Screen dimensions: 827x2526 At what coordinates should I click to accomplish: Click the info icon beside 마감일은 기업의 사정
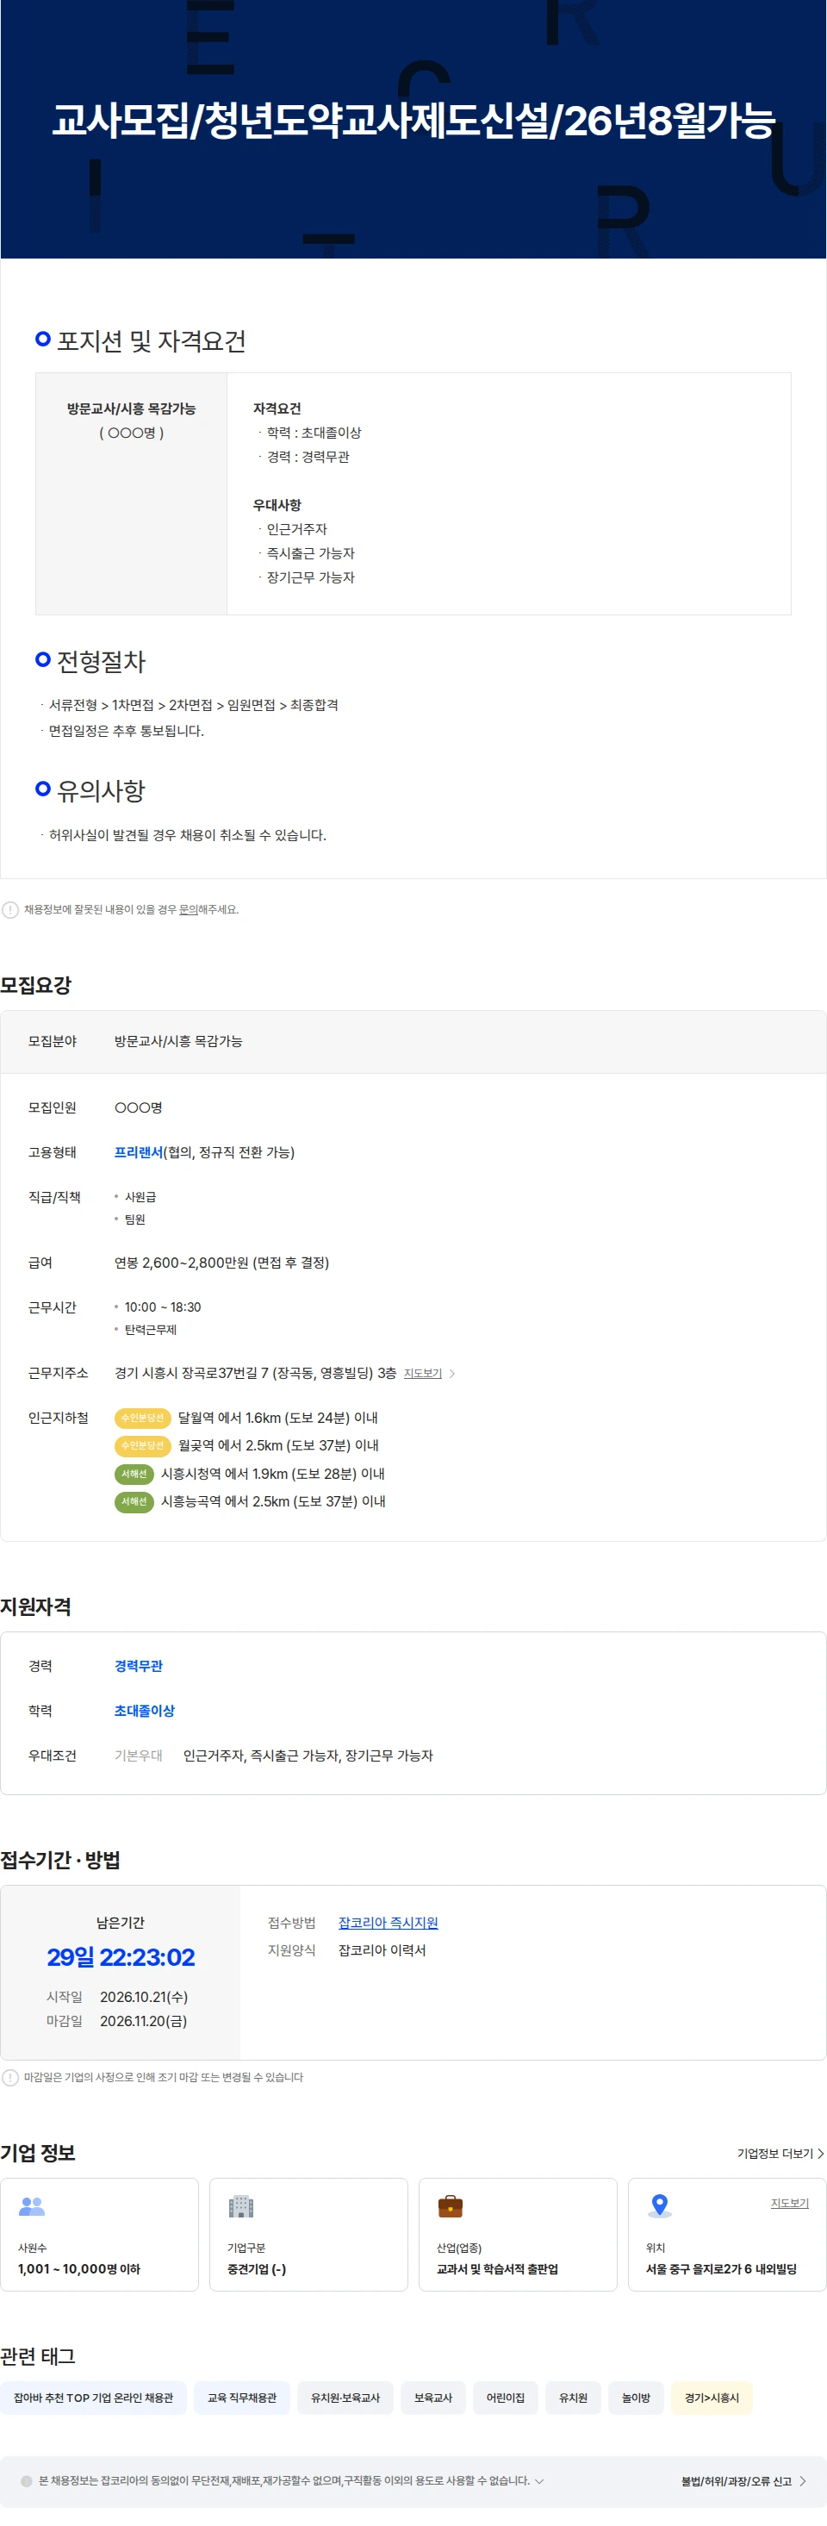[x=11, y=2078]
